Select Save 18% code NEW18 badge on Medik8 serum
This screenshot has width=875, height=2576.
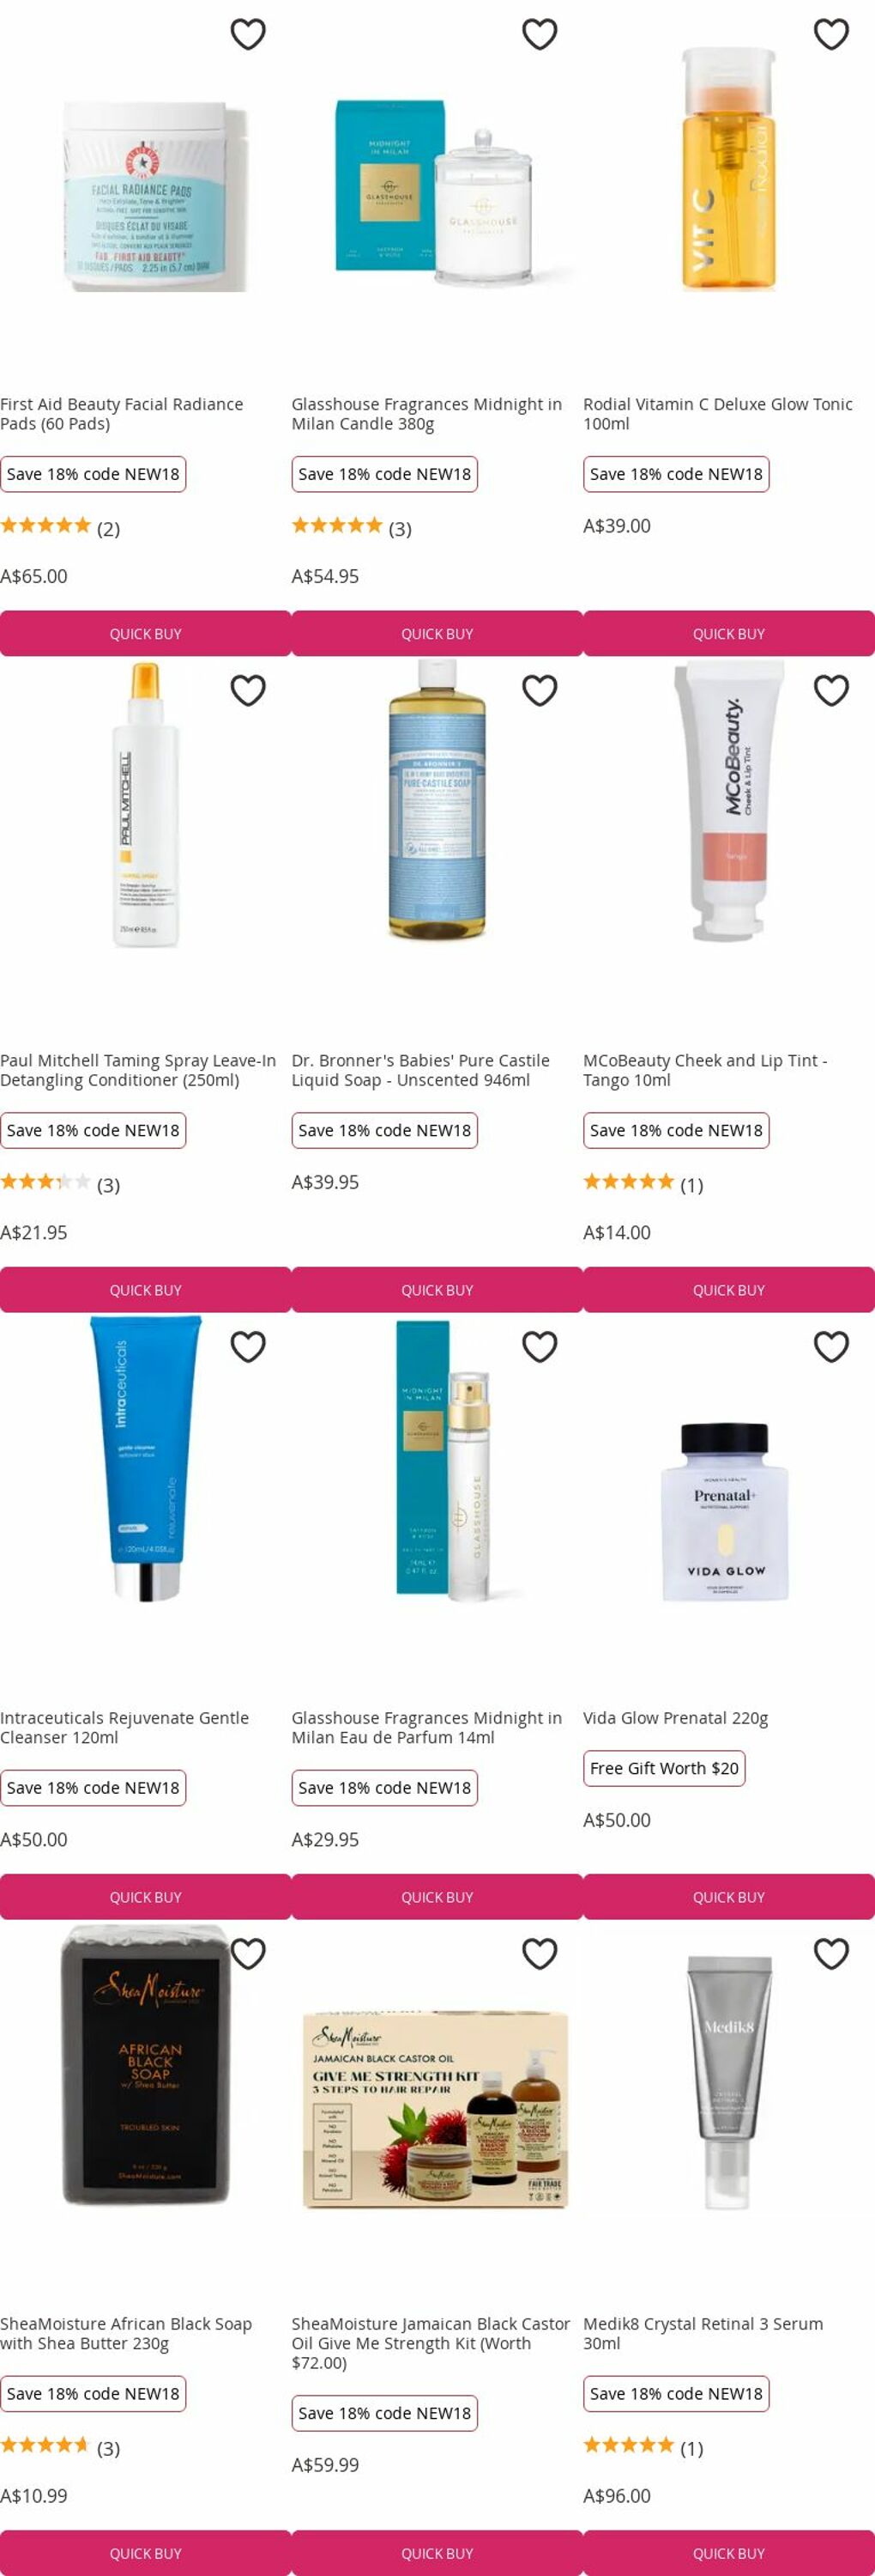676,2393
